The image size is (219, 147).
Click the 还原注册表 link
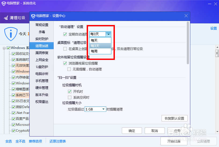58,141
